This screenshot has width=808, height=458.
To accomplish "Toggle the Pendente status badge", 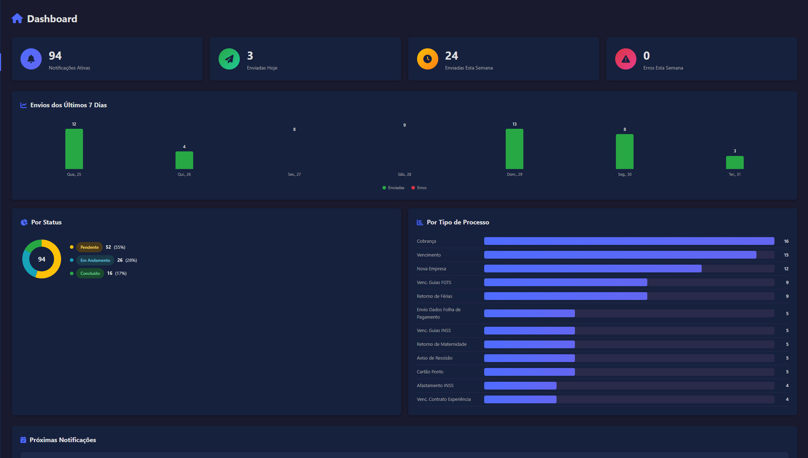I will (89, 247).
